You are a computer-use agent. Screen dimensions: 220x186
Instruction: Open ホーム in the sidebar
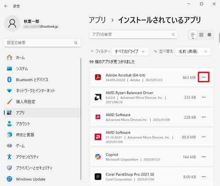point(42,58)
